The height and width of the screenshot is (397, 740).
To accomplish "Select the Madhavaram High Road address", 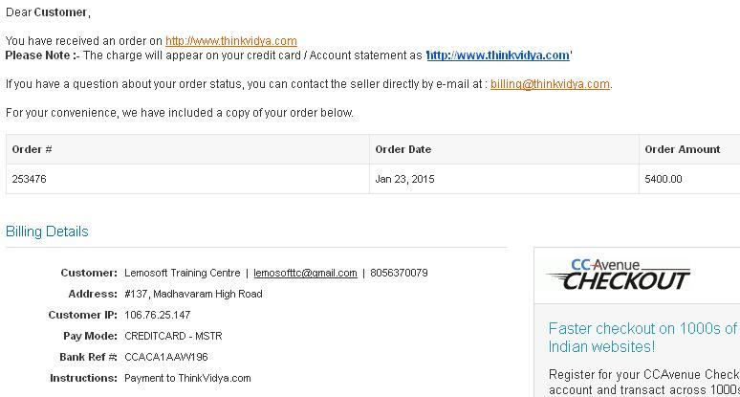I will [193, 294].
